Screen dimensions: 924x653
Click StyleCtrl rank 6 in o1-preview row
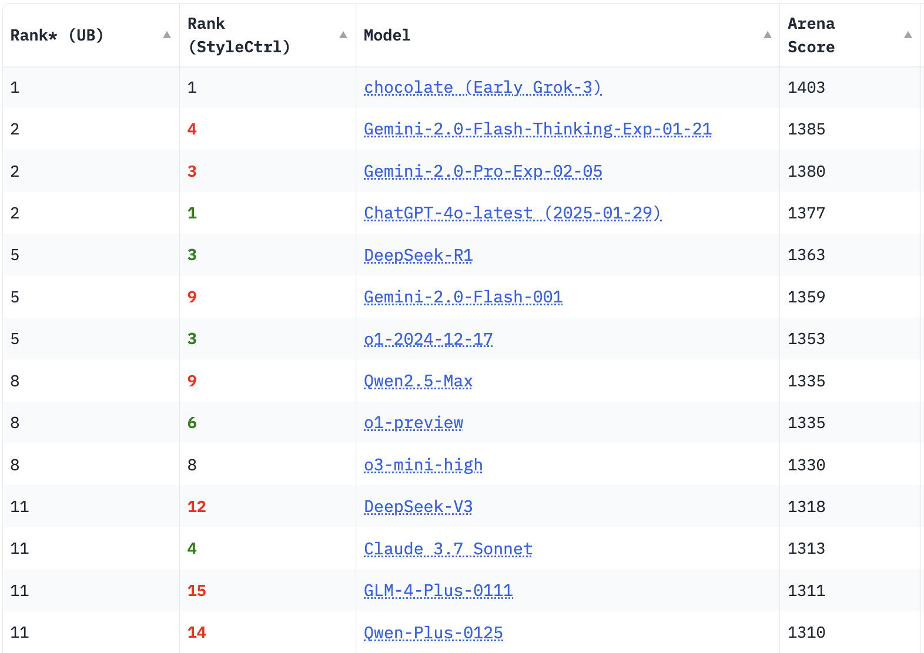tap(192, 423)
